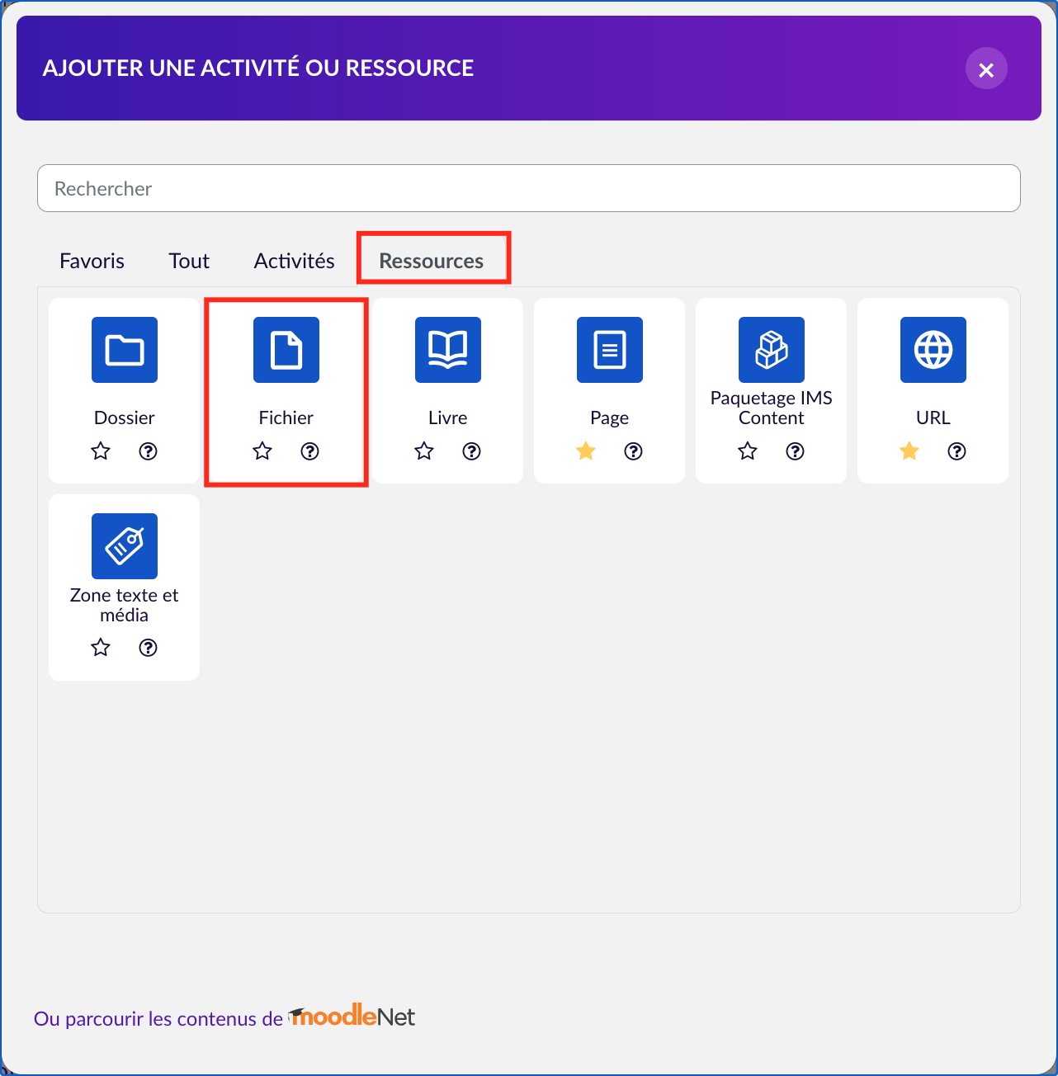Unstar the URL resource favorite

coord(909,451)
